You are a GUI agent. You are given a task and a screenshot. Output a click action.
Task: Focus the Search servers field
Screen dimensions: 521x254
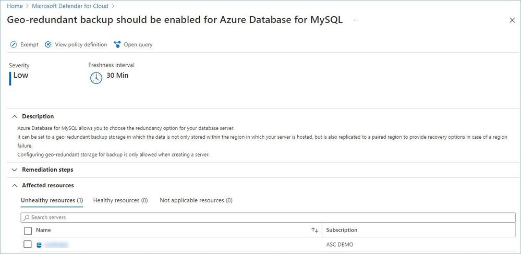pyautogui.click(x=268, y=217)
